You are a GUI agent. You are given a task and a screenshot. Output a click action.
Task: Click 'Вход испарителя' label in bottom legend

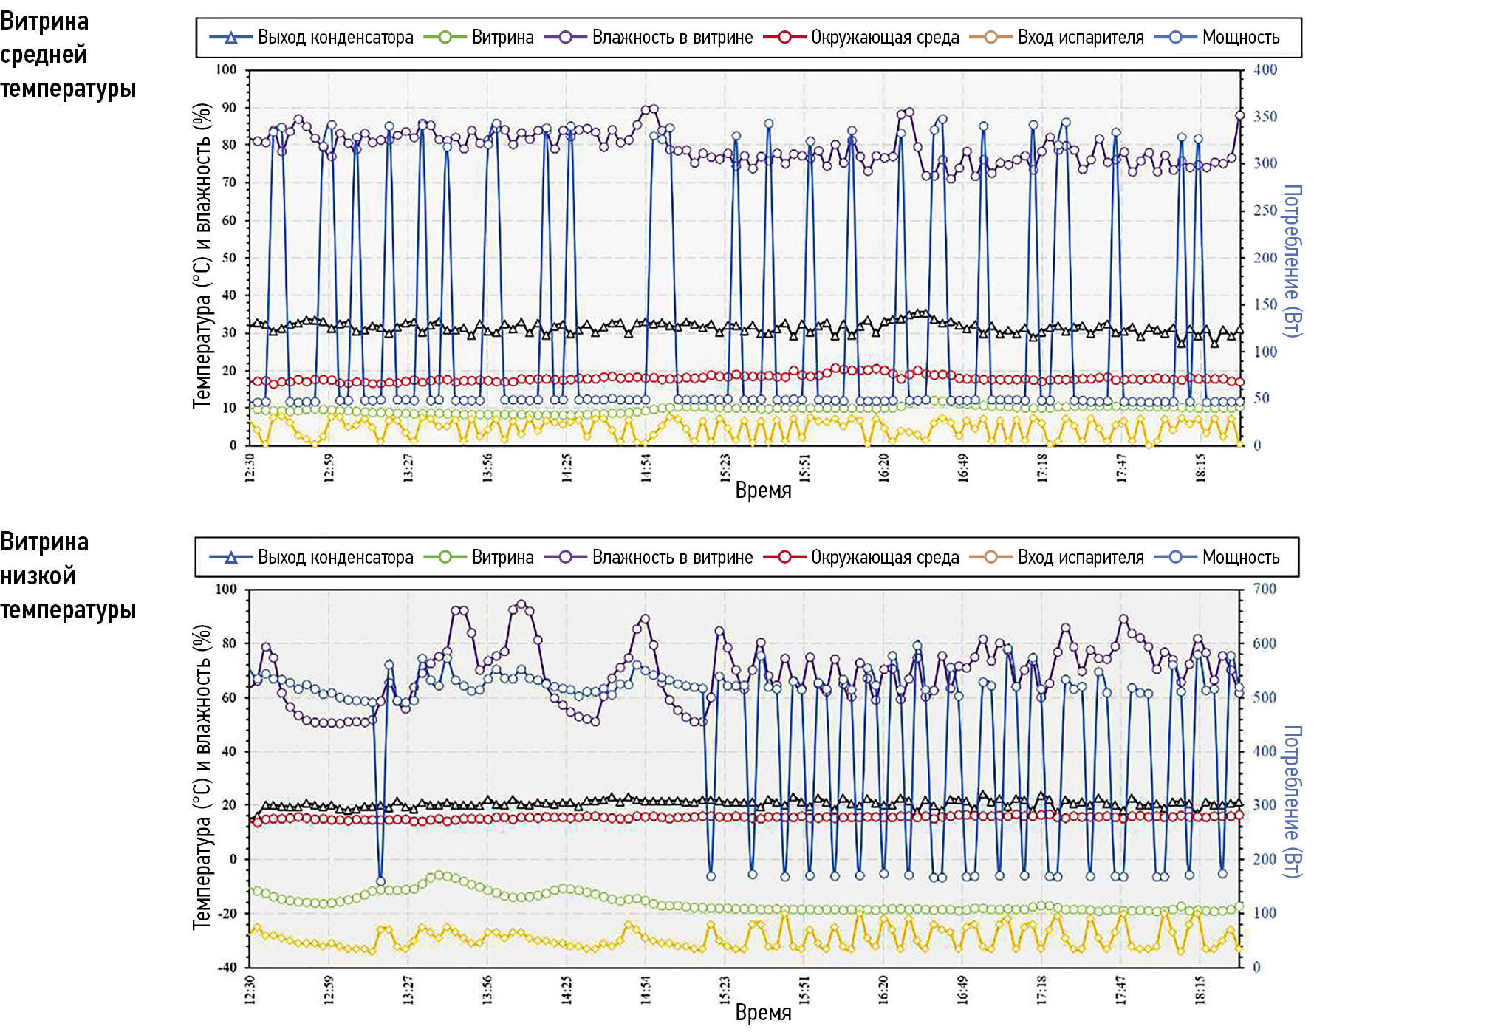click(1080, 557)
